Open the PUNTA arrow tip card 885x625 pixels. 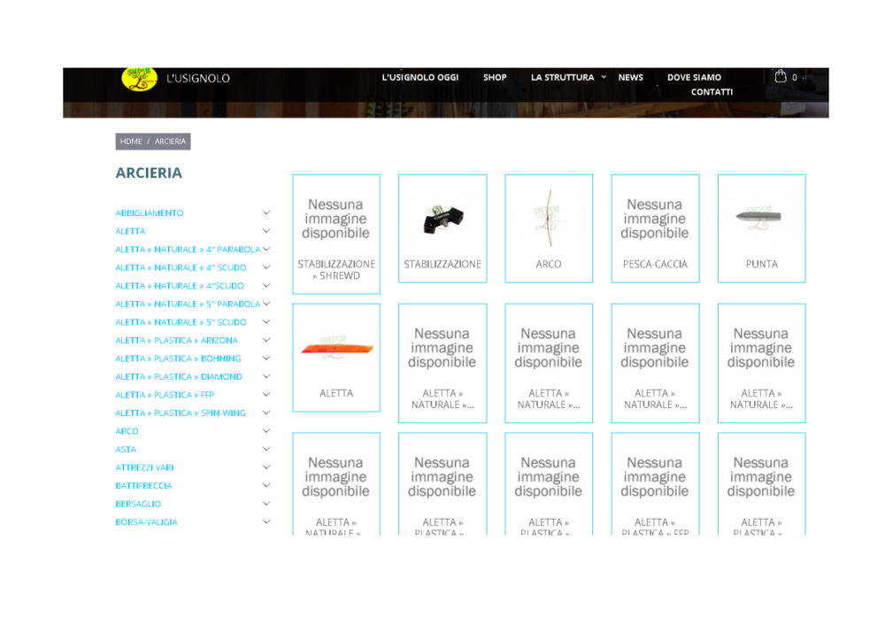coord(761,228)
